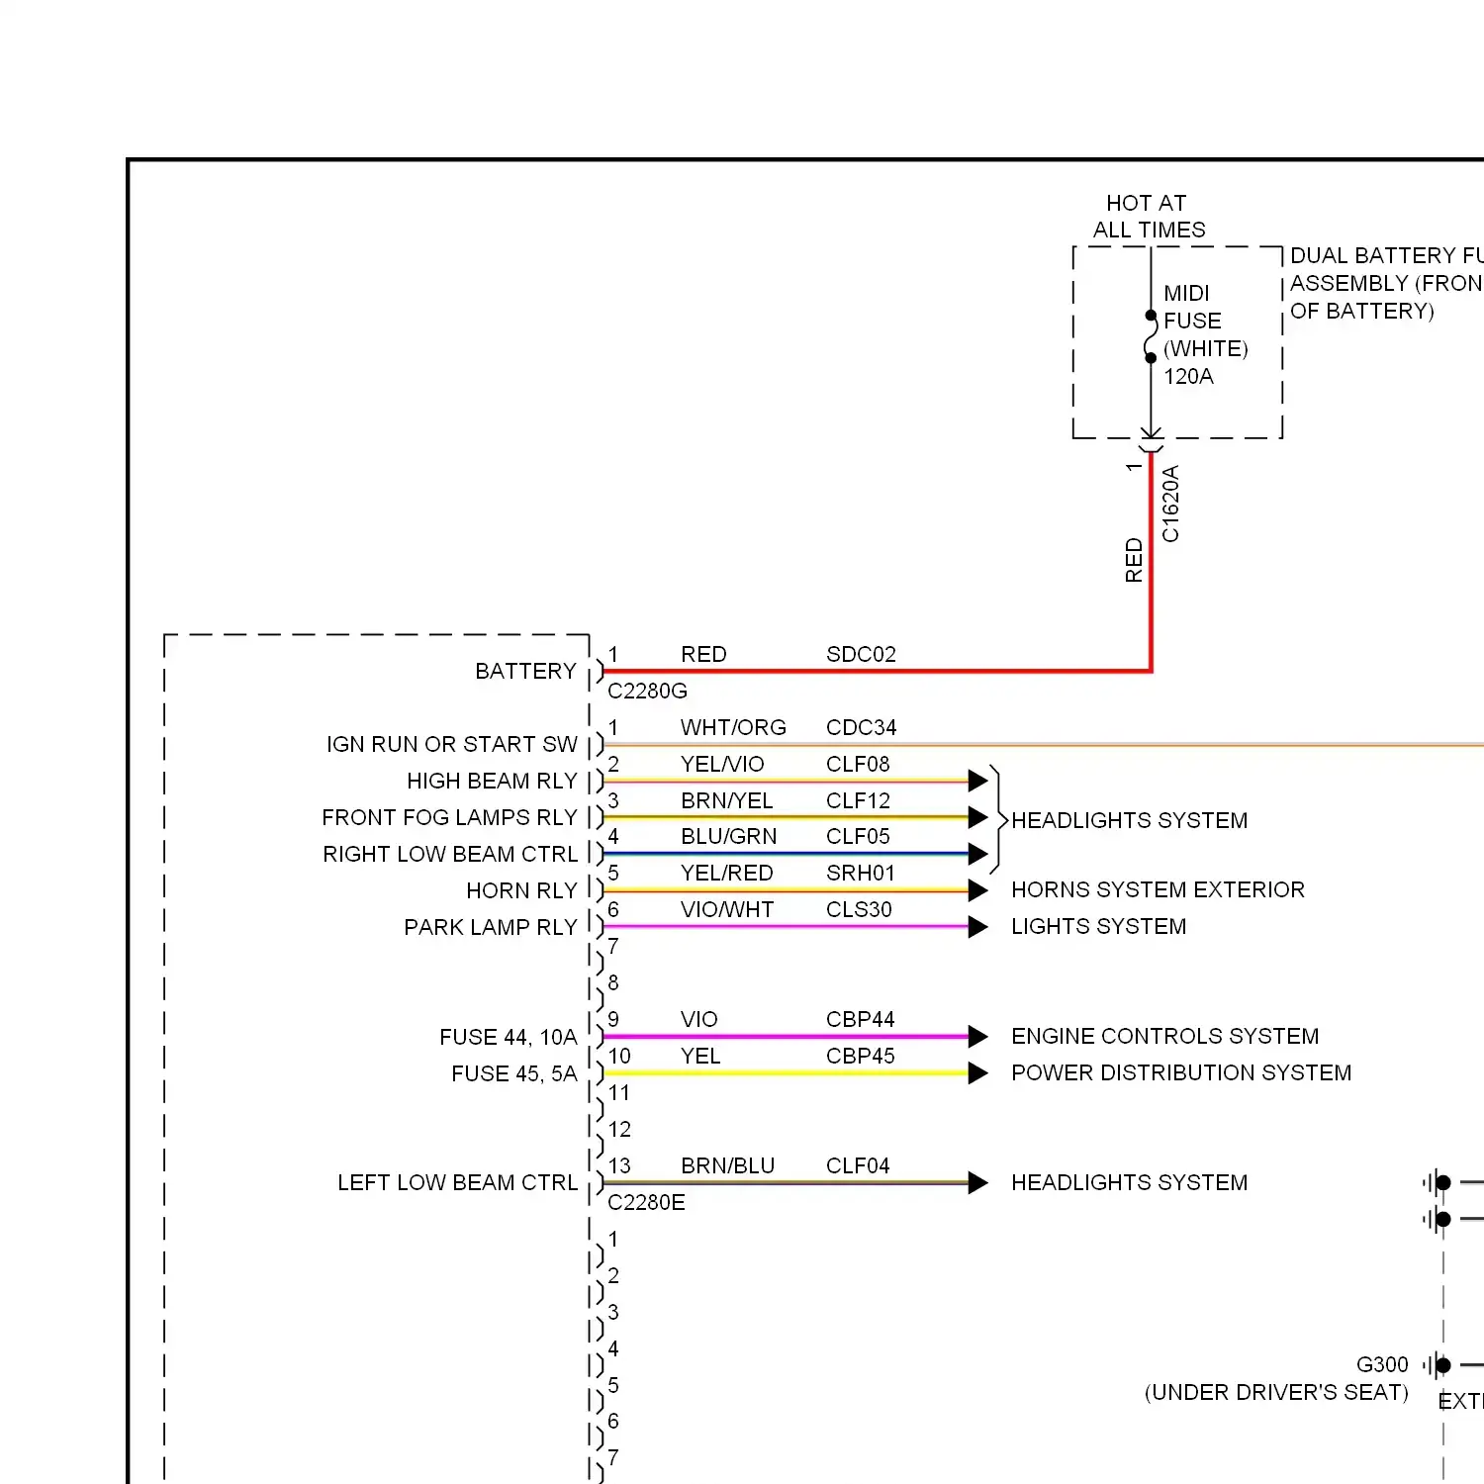Open HEADLIGHTS SYSTEM reference on the CLF04 line
1484x1484 pixels.
coord(1129,1182)
